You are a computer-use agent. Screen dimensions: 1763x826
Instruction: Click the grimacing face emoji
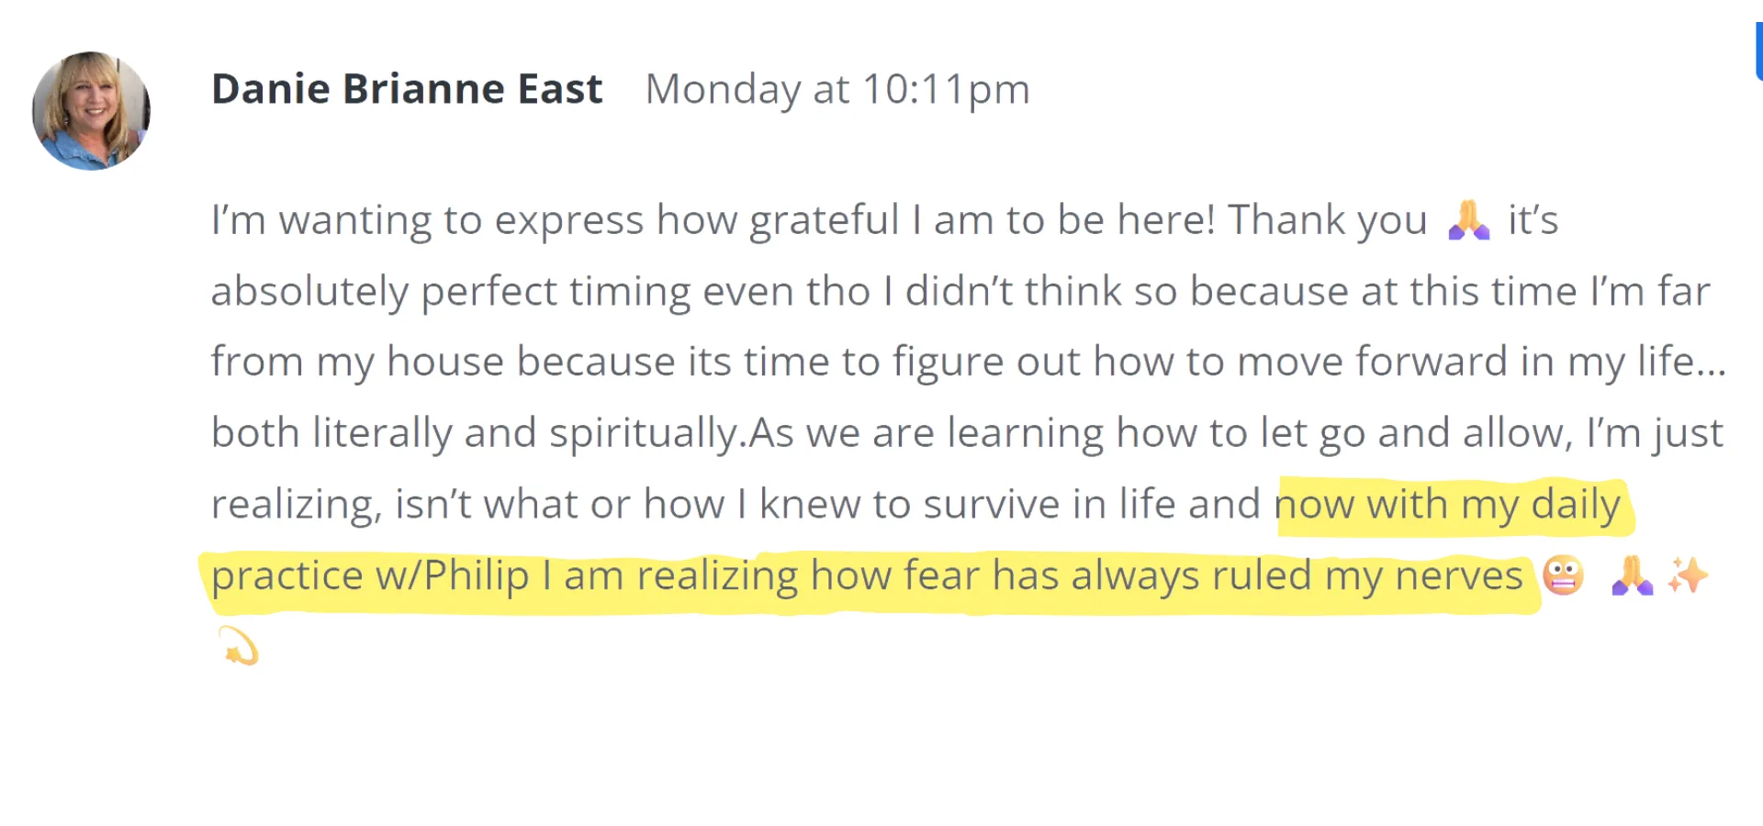[x=1563, y=575]
